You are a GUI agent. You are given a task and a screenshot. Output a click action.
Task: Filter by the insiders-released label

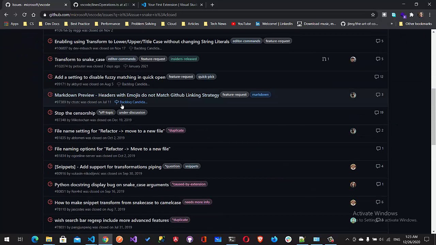tap(184, 59)
